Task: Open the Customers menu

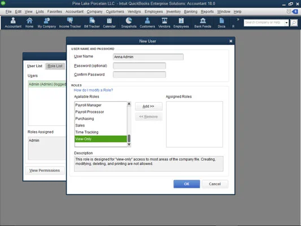Action: [x=115, y=12]
